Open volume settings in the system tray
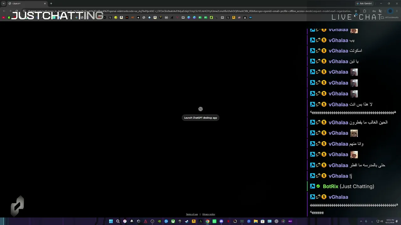 [381, 221]
